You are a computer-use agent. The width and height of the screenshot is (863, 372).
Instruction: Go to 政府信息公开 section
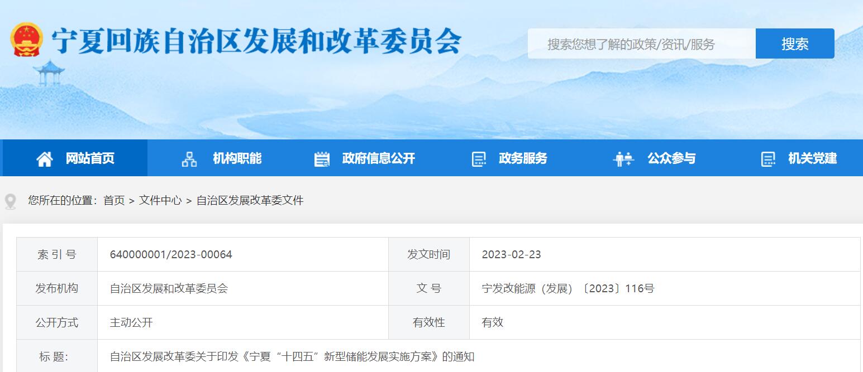(378, 158)
